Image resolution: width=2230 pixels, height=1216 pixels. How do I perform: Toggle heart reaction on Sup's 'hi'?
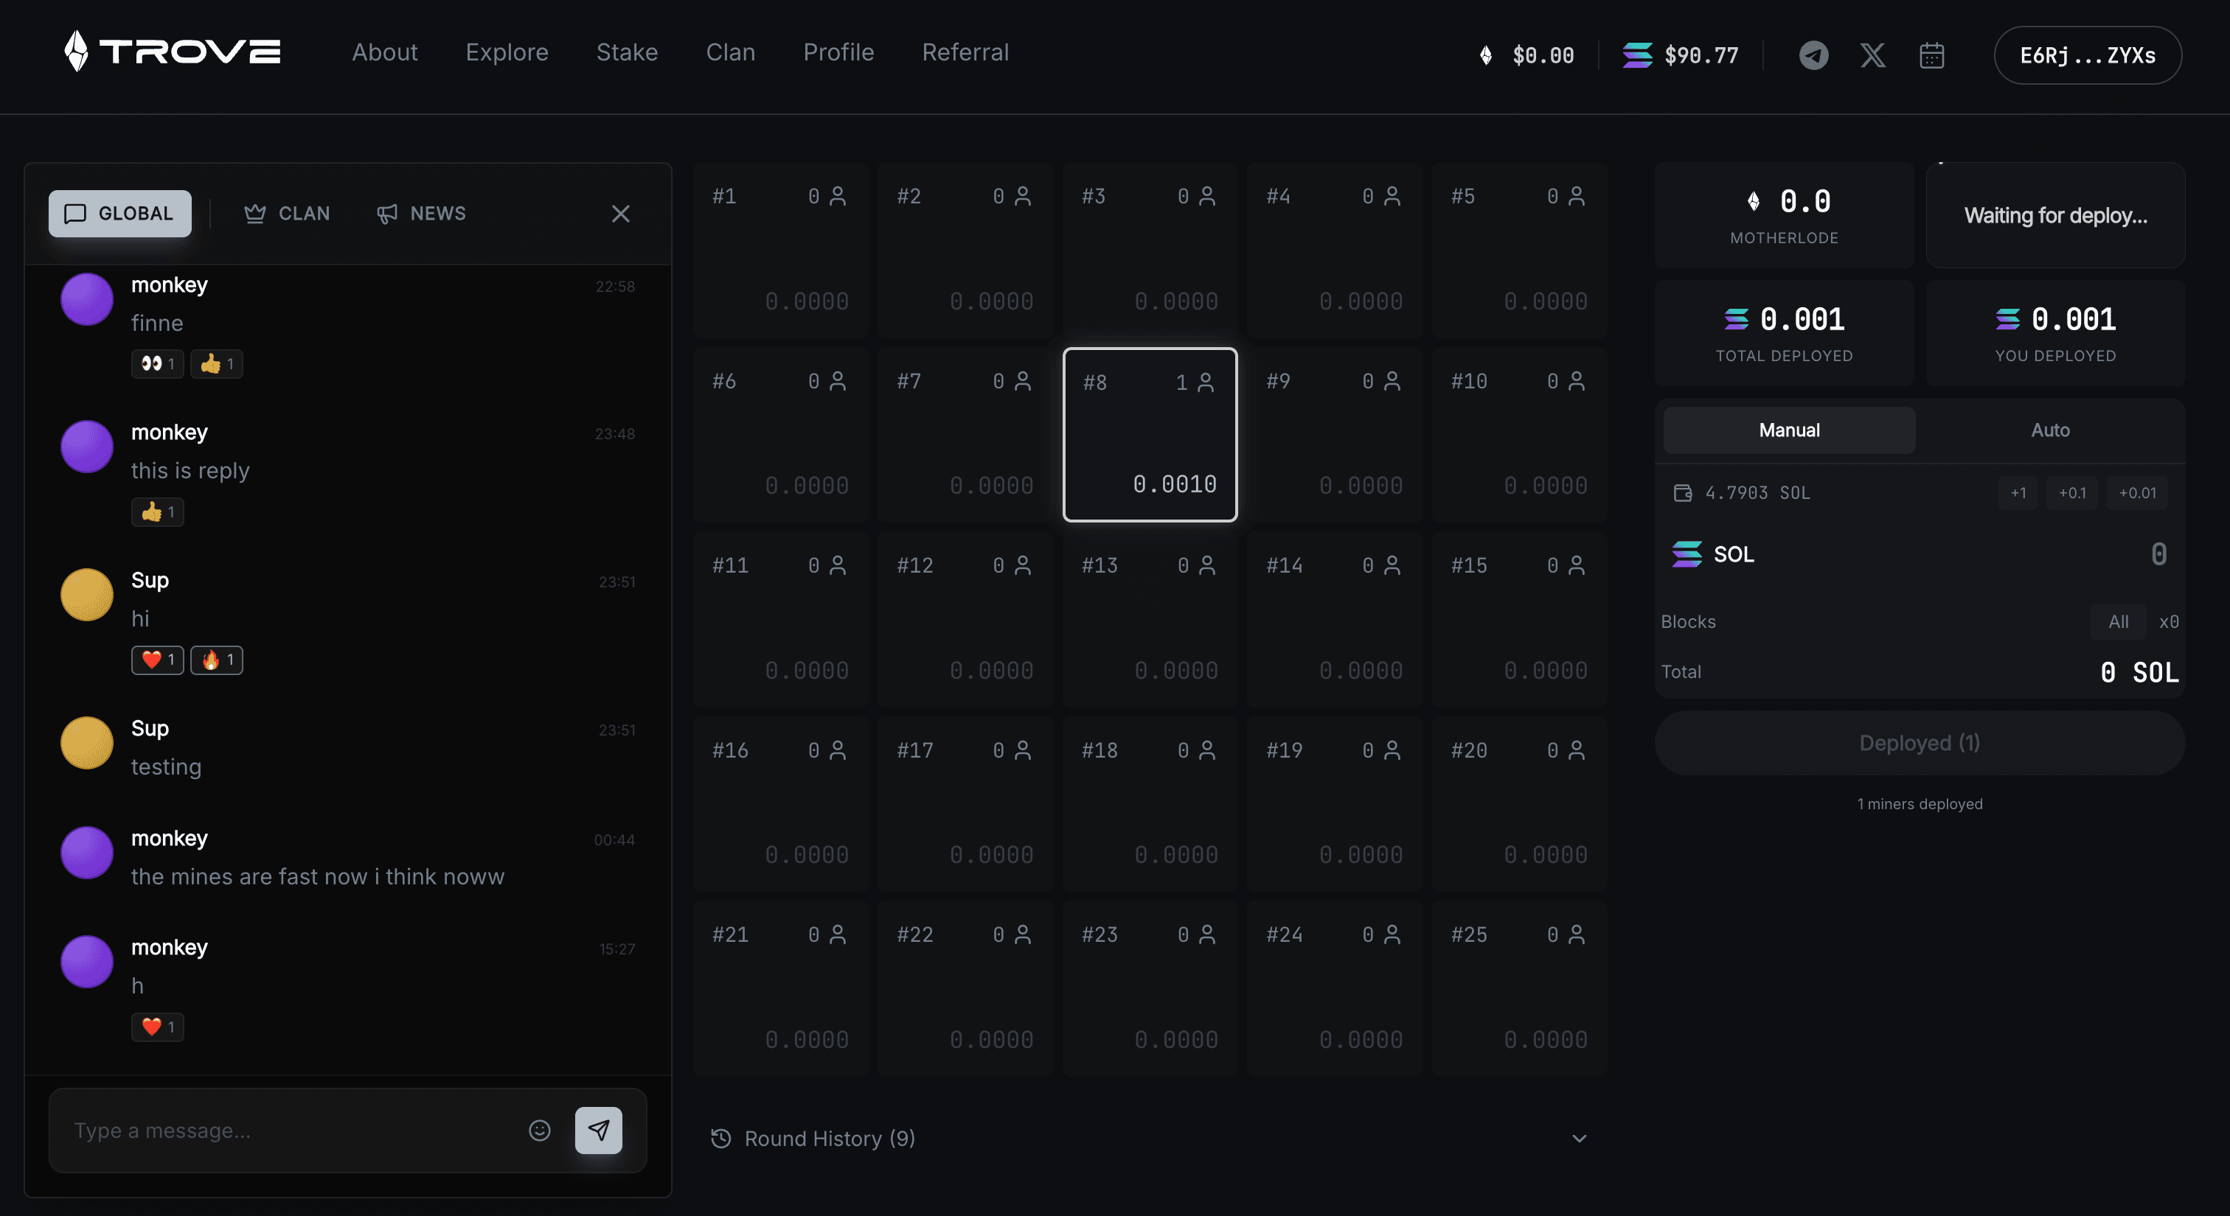[158, 660]
